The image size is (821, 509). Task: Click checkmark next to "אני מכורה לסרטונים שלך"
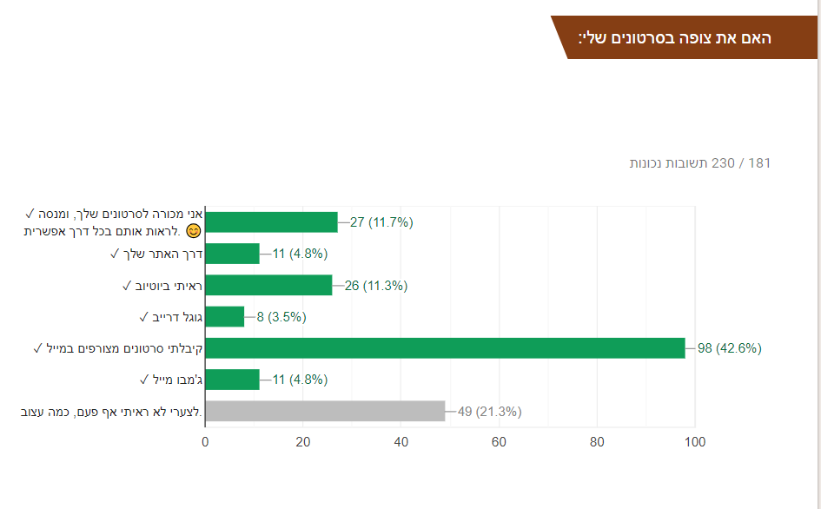point(30,214)
